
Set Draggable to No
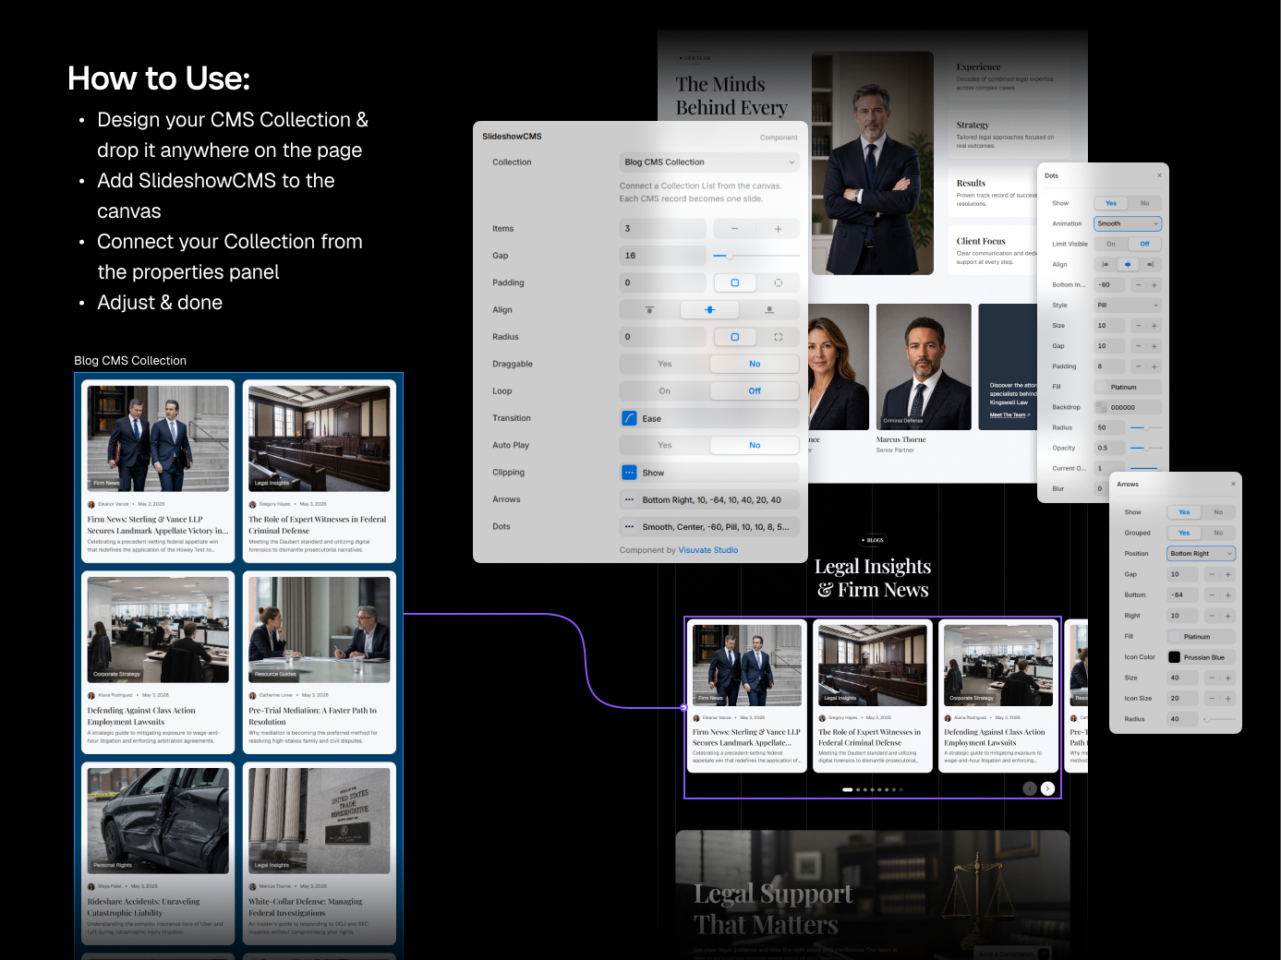point(755,365)
